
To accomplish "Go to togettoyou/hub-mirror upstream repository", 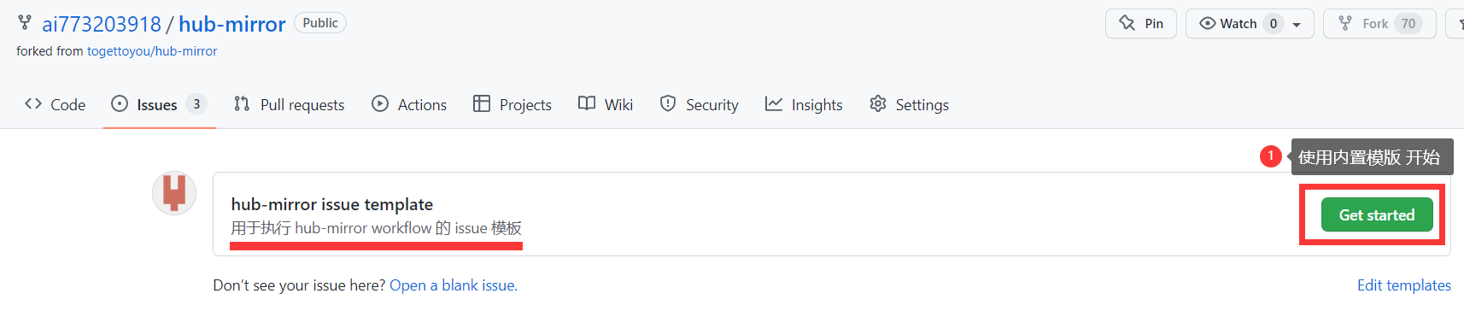I will point(152,51).
